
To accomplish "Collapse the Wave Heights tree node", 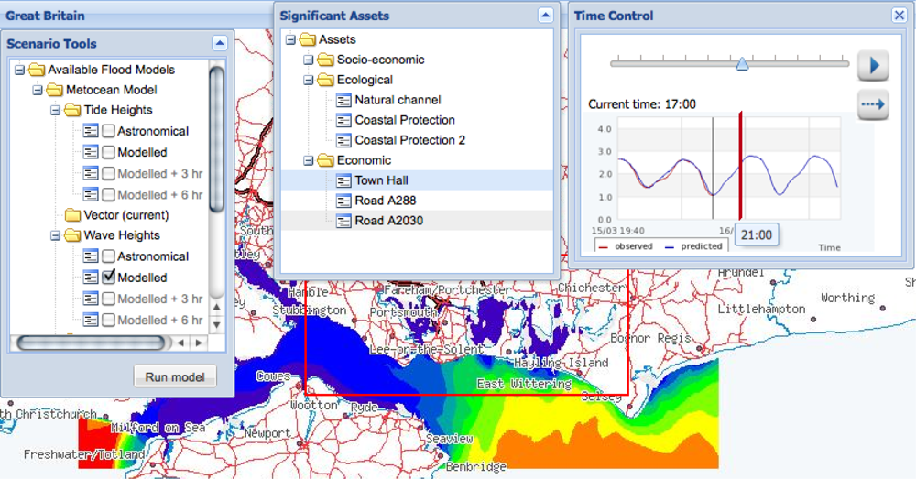I will tap(55, 235).
